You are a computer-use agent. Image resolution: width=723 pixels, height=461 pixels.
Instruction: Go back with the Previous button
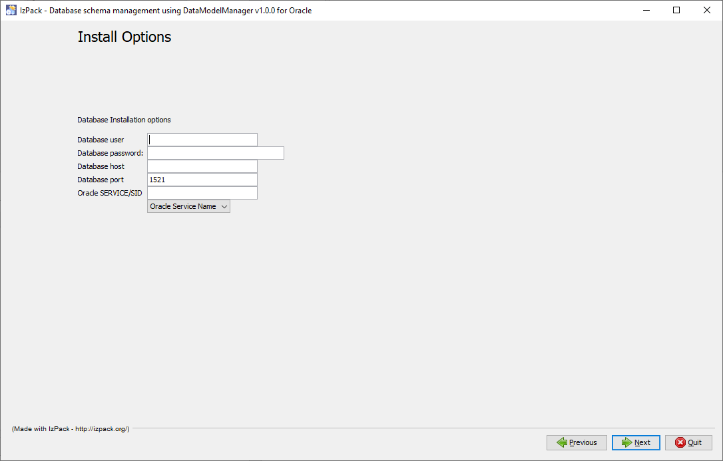[577, 442]
